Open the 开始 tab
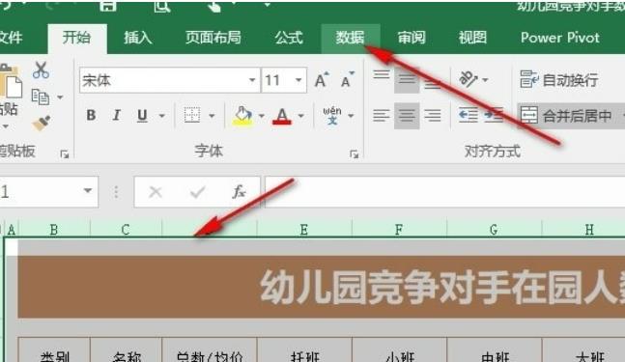Image resolution: width=625 pixels, height=362 pixels. 76,38
